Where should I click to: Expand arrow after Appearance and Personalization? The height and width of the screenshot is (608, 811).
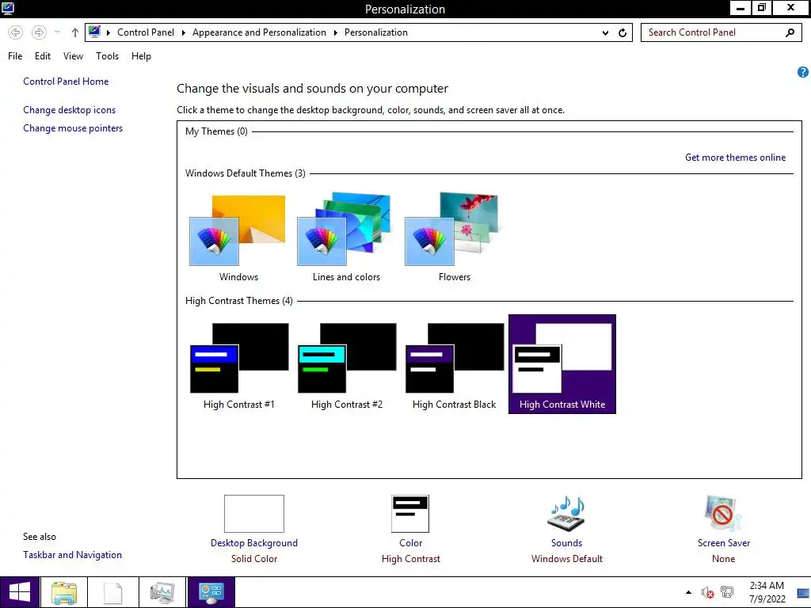pos(335,32)
